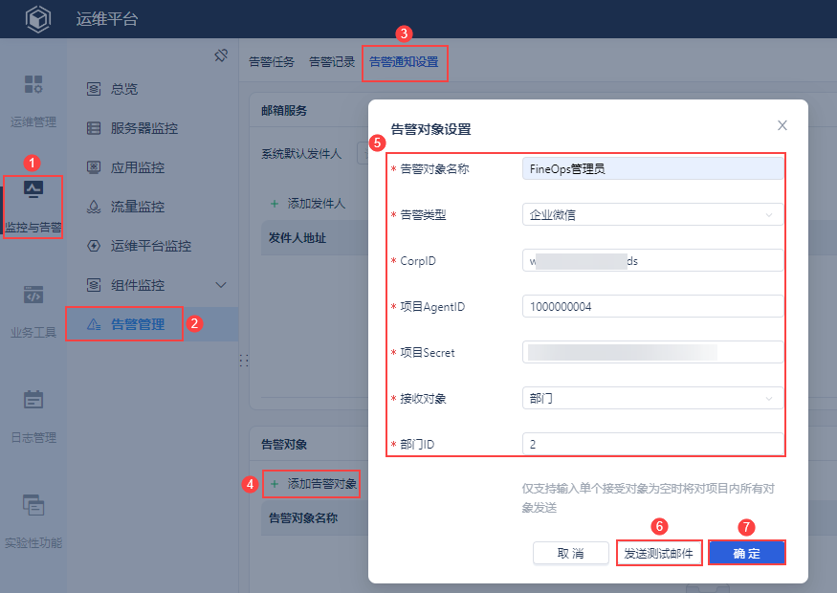This screenshot has width=837, height=593.
Task: Switch to the 告警任务 tab
Action: pyautogui.click(x=272, y=62)
